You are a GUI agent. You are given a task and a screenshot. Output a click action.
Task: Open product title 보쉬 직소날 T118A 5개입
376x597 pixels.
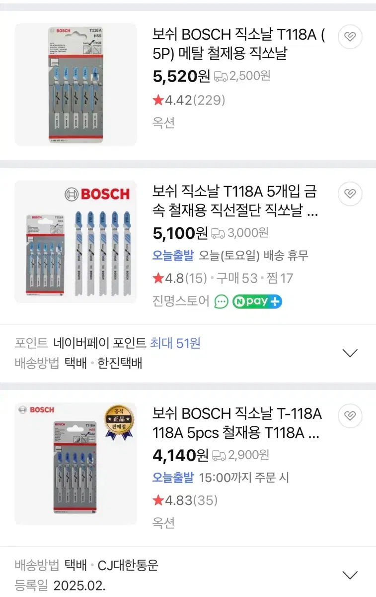click(x=235, y=201)
